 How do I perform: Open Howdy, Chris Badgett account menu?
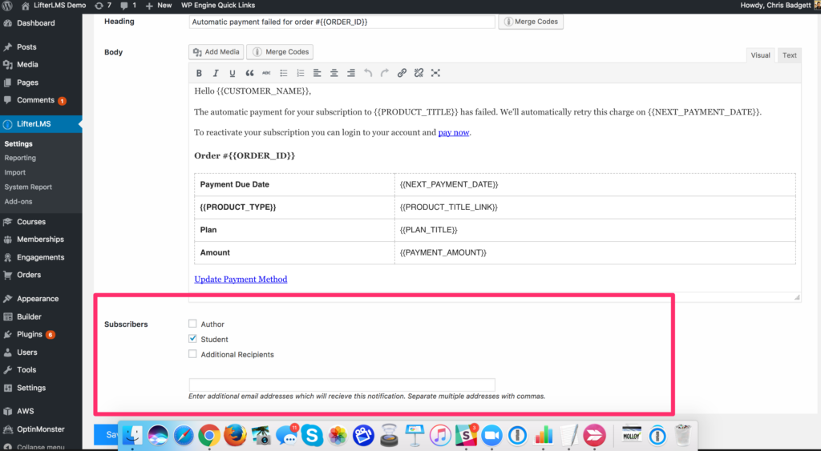(780, 6)
